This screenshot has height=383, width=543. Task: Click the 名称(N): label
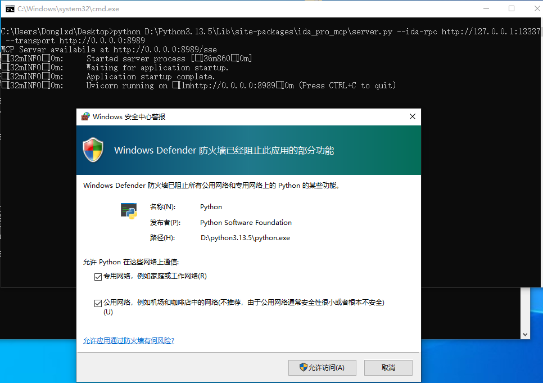[x=163, y=207]
